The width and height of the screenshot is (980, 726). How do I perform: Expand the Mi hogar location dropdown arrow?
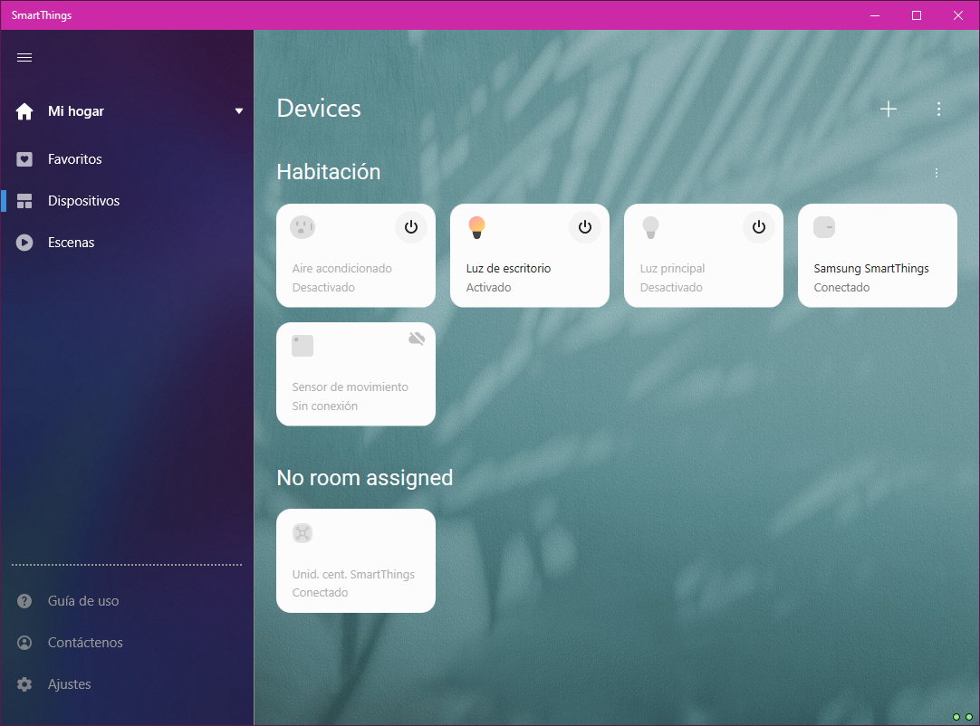239,111
